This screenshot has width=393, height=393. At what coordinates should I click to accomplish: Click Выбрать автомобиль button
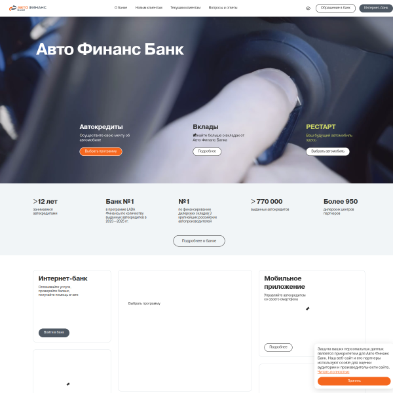tap(327, 151)
